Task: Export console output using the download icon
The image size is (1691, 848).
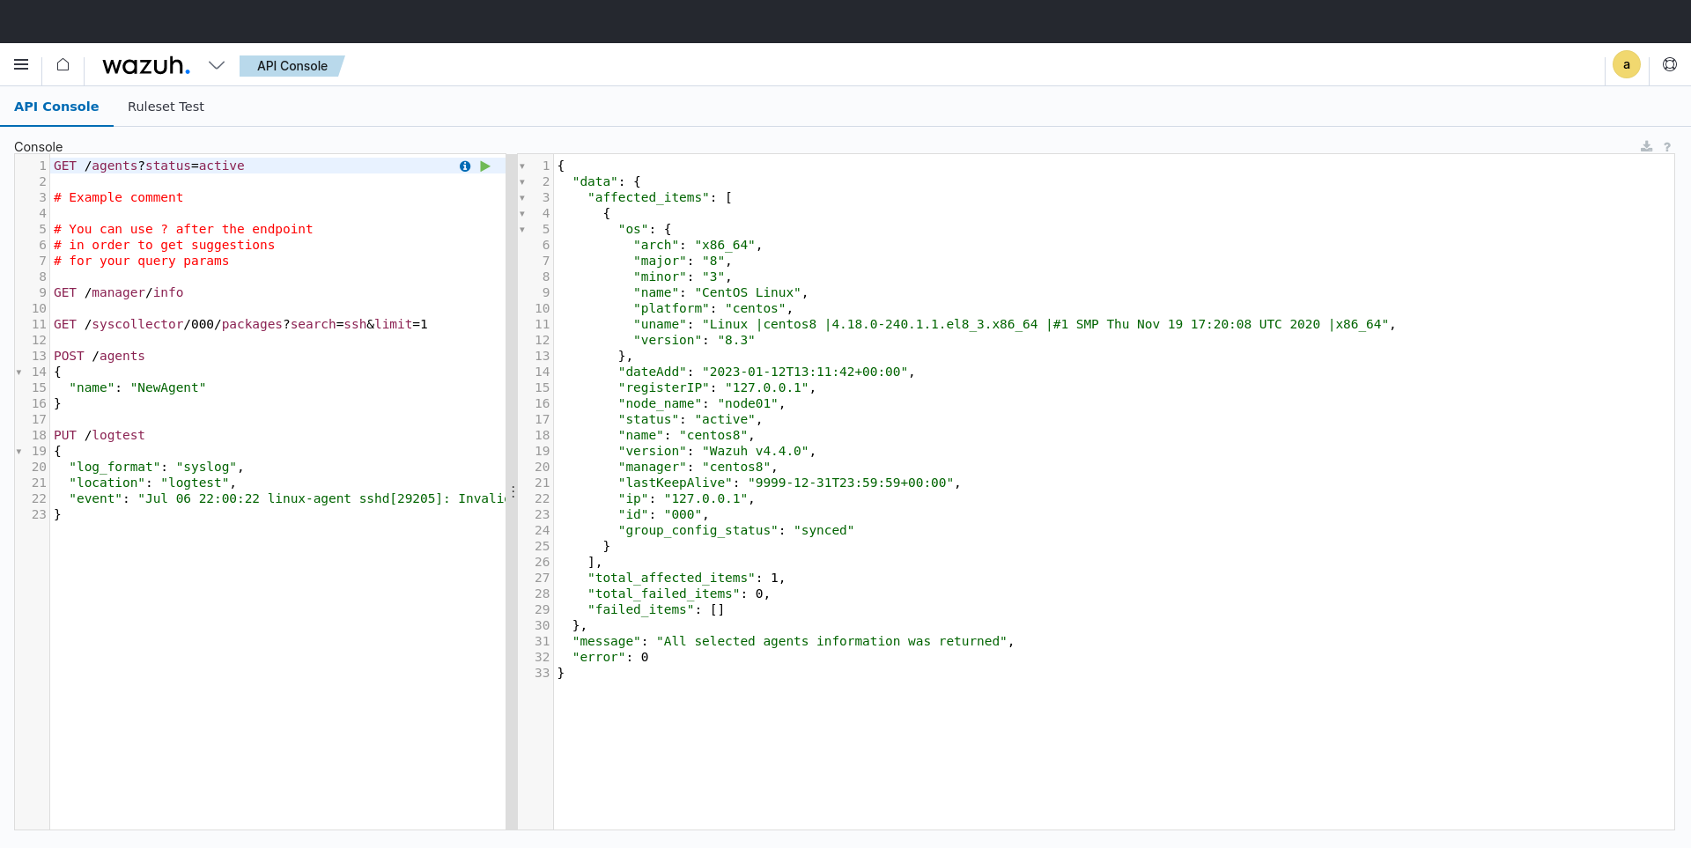Action: (x=1647, y=146)
